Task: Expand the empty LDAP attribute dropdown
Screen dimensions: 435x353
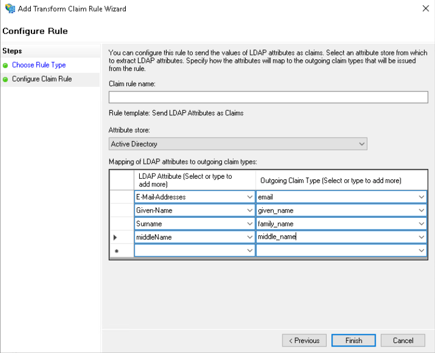Action: tap(250, 250)
